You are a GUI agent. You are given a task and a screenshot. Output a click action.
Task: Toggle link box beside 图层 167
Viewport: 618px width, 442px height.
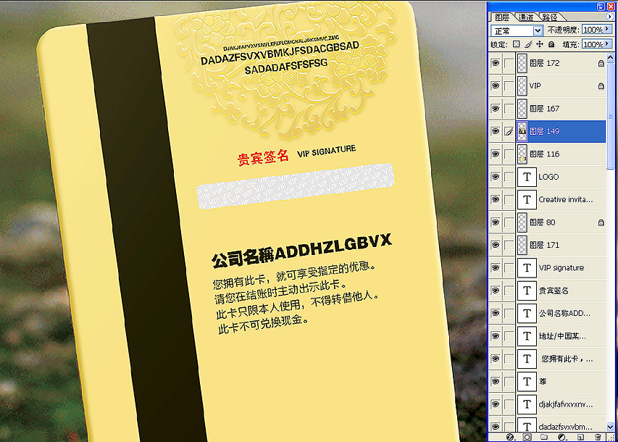[x=509, y=109]
